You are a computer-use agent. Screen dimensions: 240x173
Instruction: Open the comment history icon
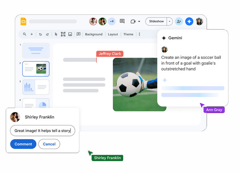point(122,21)
